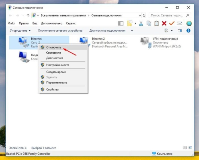Switch to details view icon in status bar

click(185, 148)
